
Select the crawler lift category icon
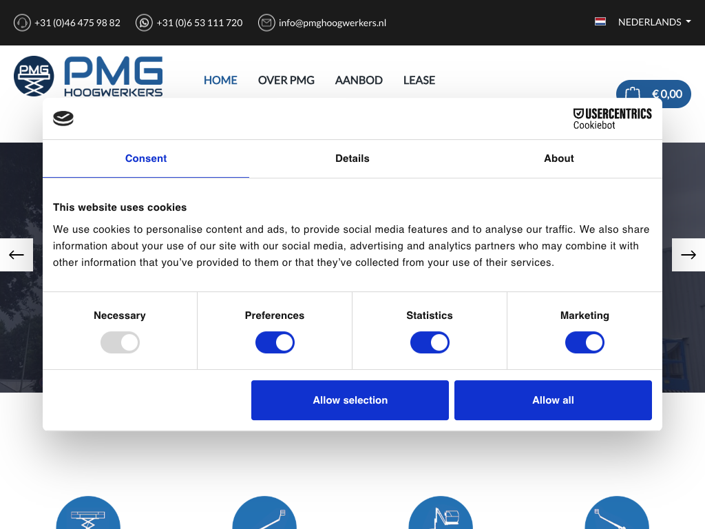point(441,512)
